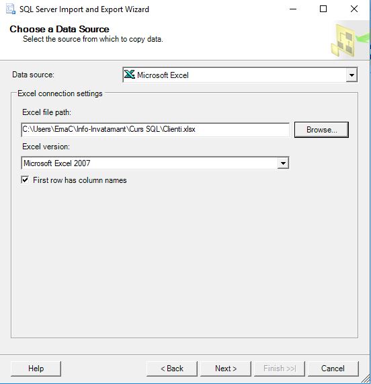371x384 pixels.
Task: Maximize the wizard window
Action: click(323, 9)
